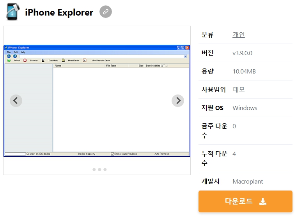Click the 데모 usage scope value

pos(239,89)
